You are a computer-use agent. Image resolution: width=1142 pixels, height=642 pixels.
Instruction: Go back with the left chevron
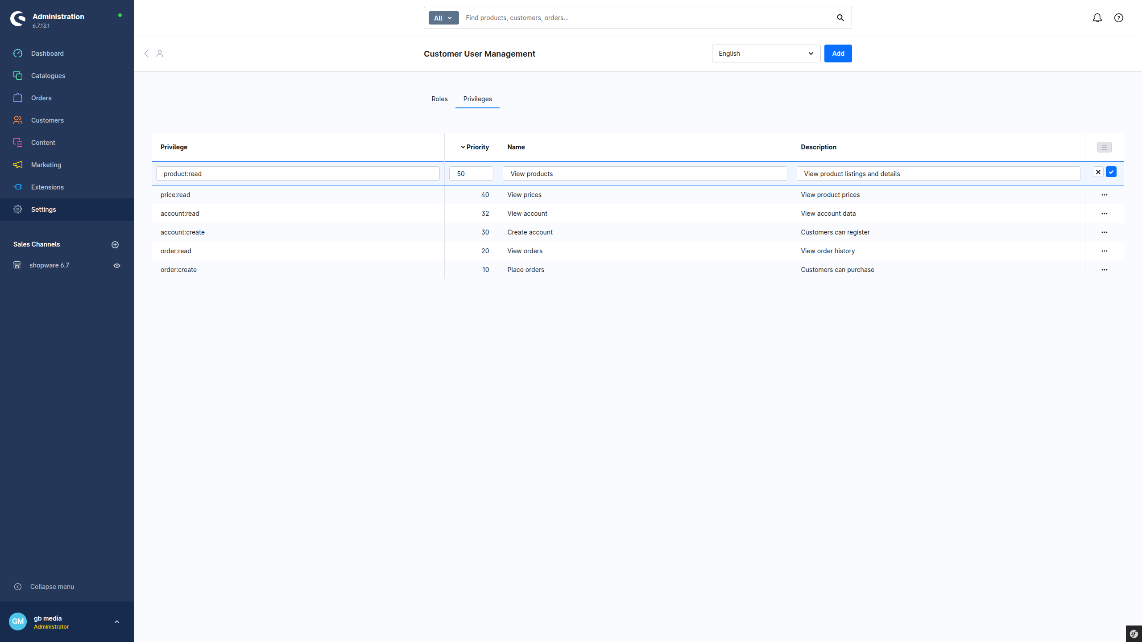point(146,53)
